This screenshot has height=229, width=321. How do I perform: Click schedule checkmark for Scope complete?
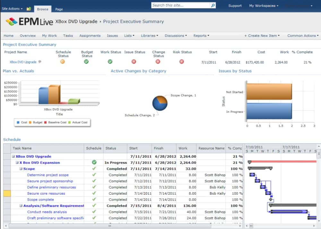94,199
